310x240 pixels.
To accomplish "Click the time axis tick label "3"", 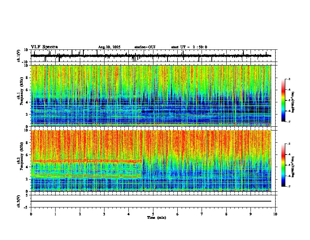I will [x=104, y=214].
